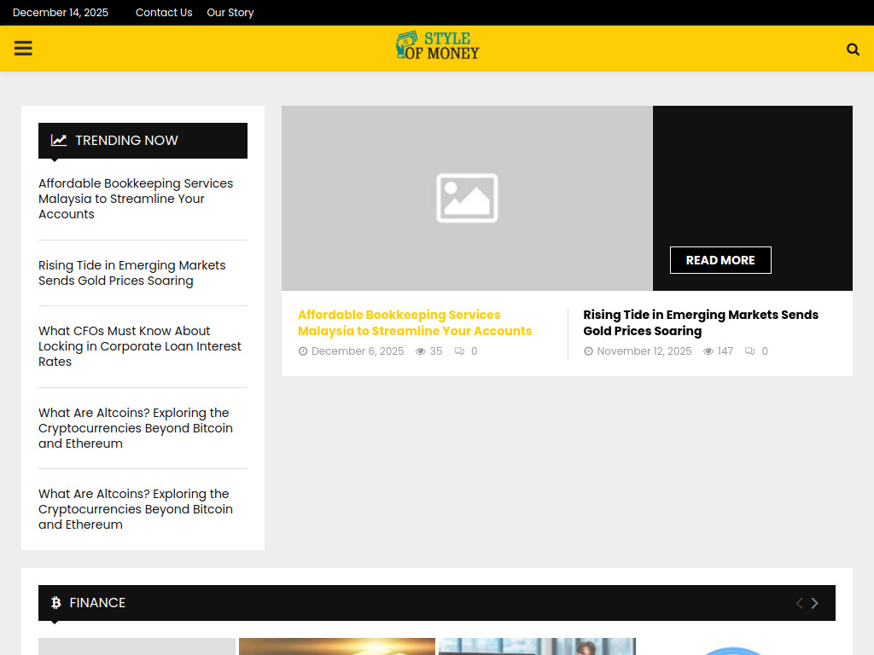Screen dimensions: 874x655
Task: Click the trending chart icon
Action: click(59, 141)
